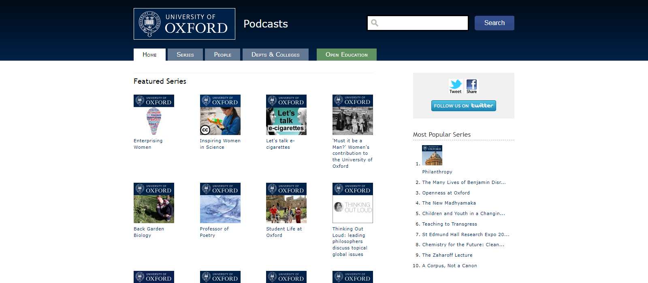Open Children and Youth in a Changin... link

(x=463, y=213)
